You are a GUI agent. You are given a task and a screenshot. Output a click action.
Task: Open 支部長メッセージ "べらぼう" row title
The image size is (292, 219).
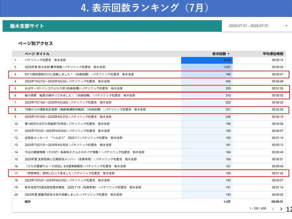[73, 138]
